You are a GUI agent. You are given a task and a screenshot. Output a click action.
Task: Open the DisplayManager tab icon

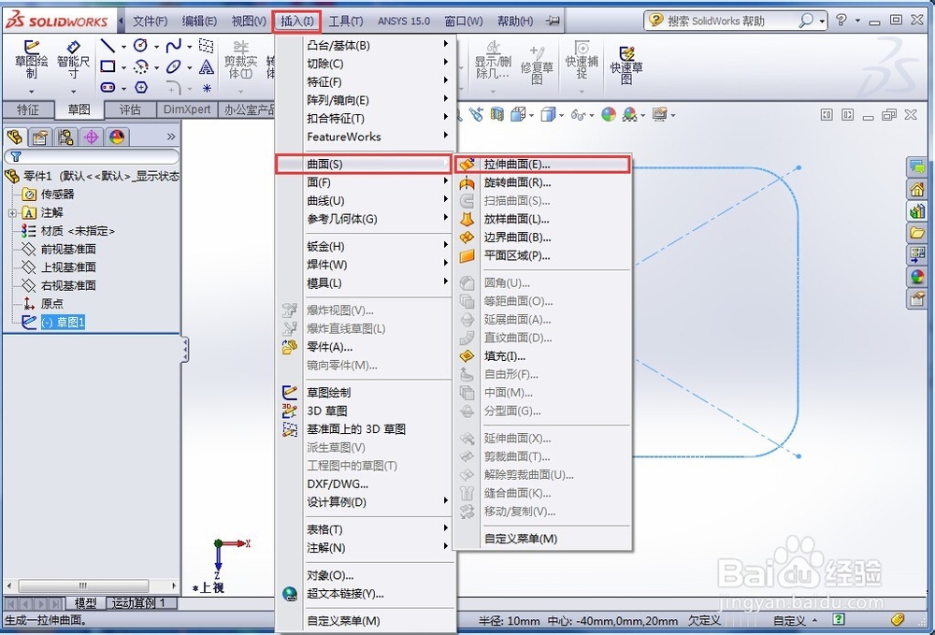[117, 137]
